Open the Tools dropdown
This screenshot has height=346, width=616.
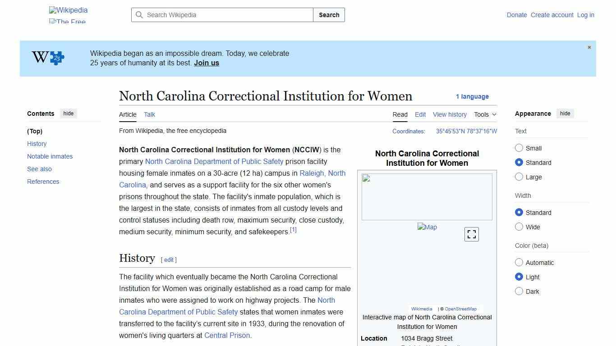click(x=484, y=114)
